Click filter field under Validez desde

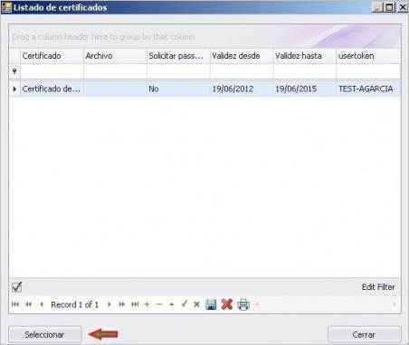coord(242,71)
